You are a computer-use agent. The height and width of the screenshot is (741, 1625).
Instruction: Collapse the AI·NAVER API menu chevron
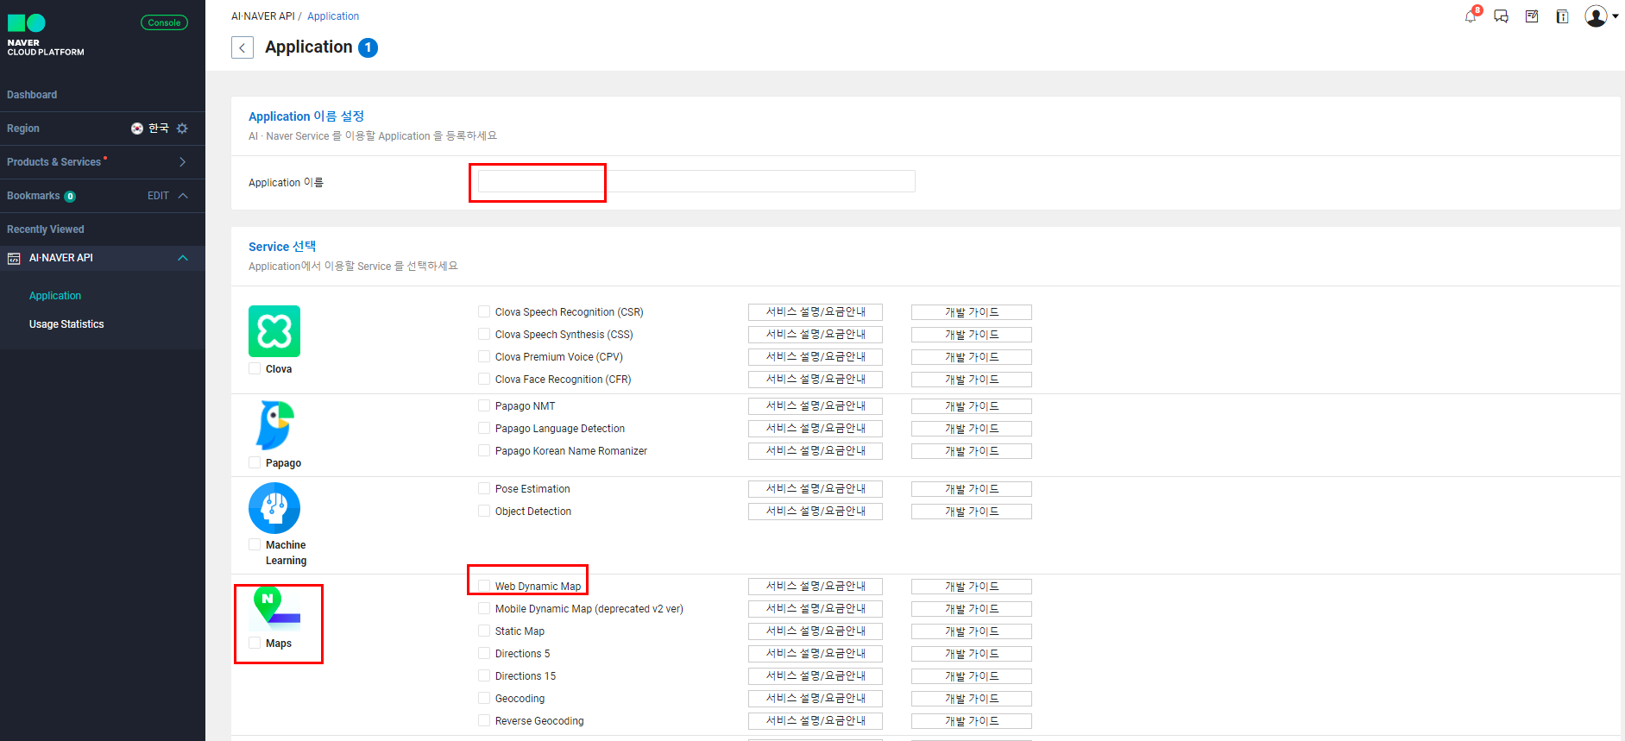click(183, 258)
